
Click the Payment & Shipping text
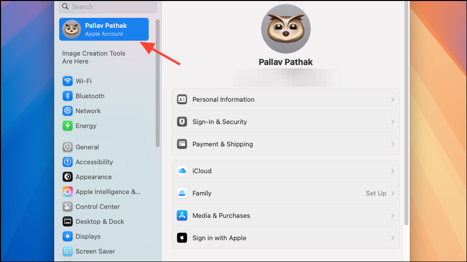click(222, 144)
